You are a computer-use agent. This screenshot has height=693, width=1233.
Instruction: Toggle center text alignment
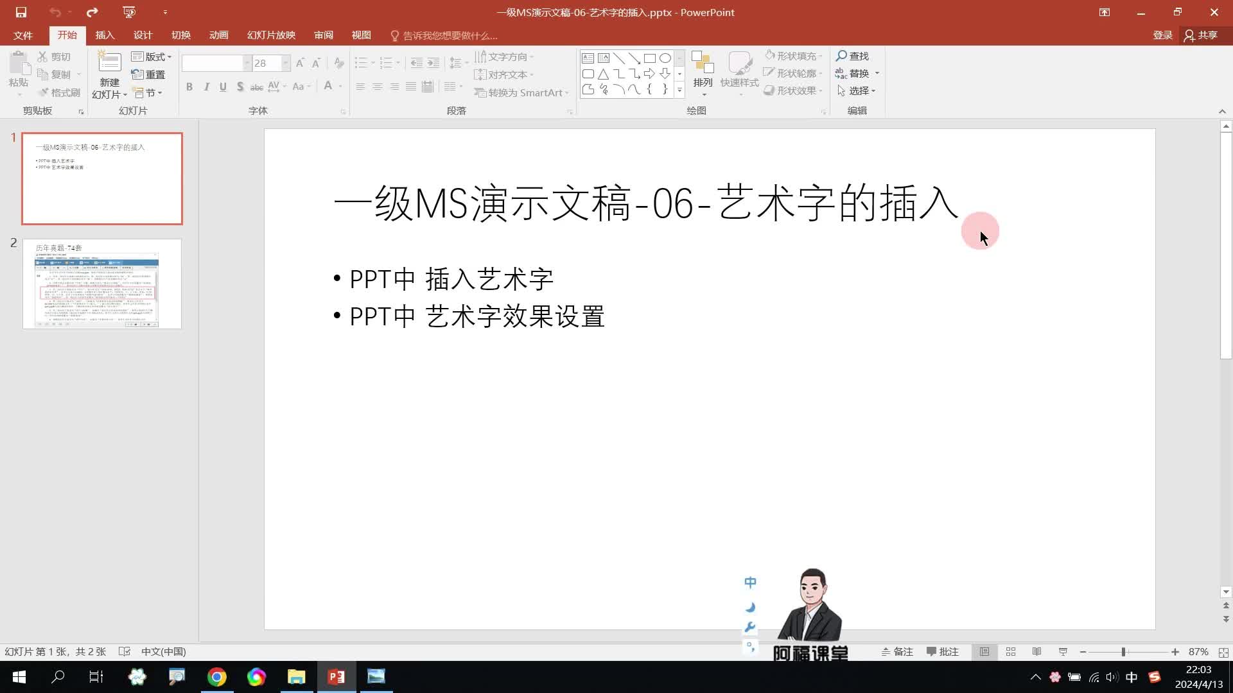tap(377, 87)
